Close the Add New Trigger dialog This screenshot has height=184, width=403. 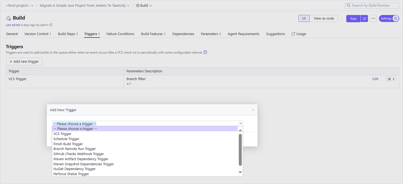253,110
